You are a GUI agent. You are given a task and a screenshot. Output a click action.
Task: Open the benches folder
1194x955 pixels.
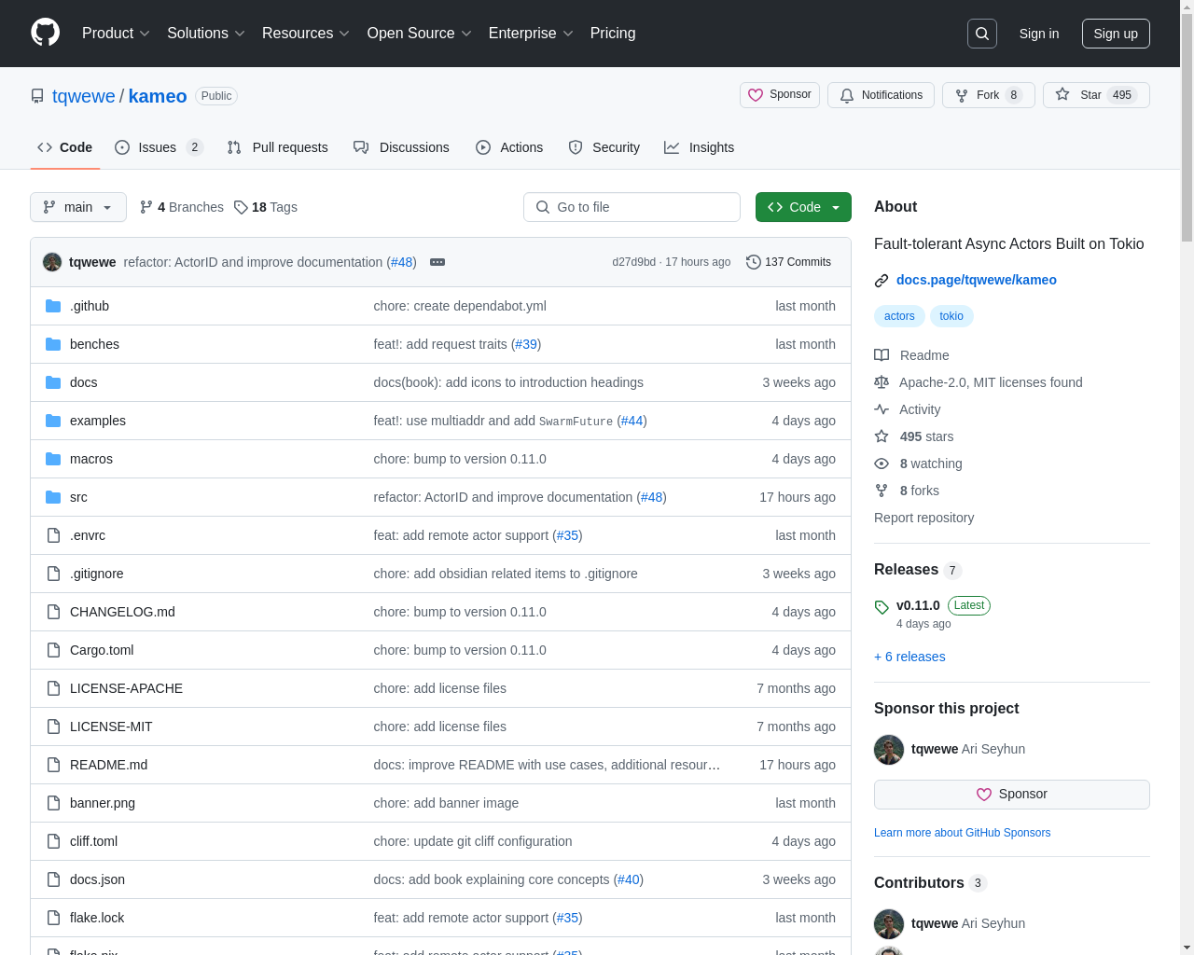pyautogui.click(x=94, y=344)
